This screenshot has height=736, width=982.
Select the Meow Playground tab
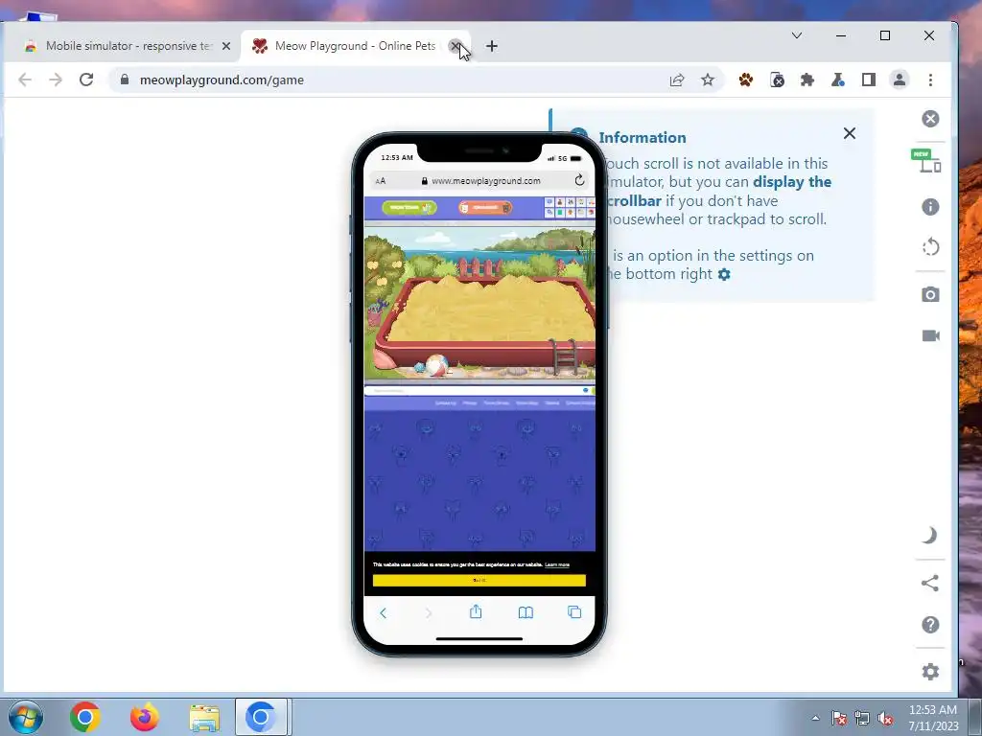click(x=355, y=46)
